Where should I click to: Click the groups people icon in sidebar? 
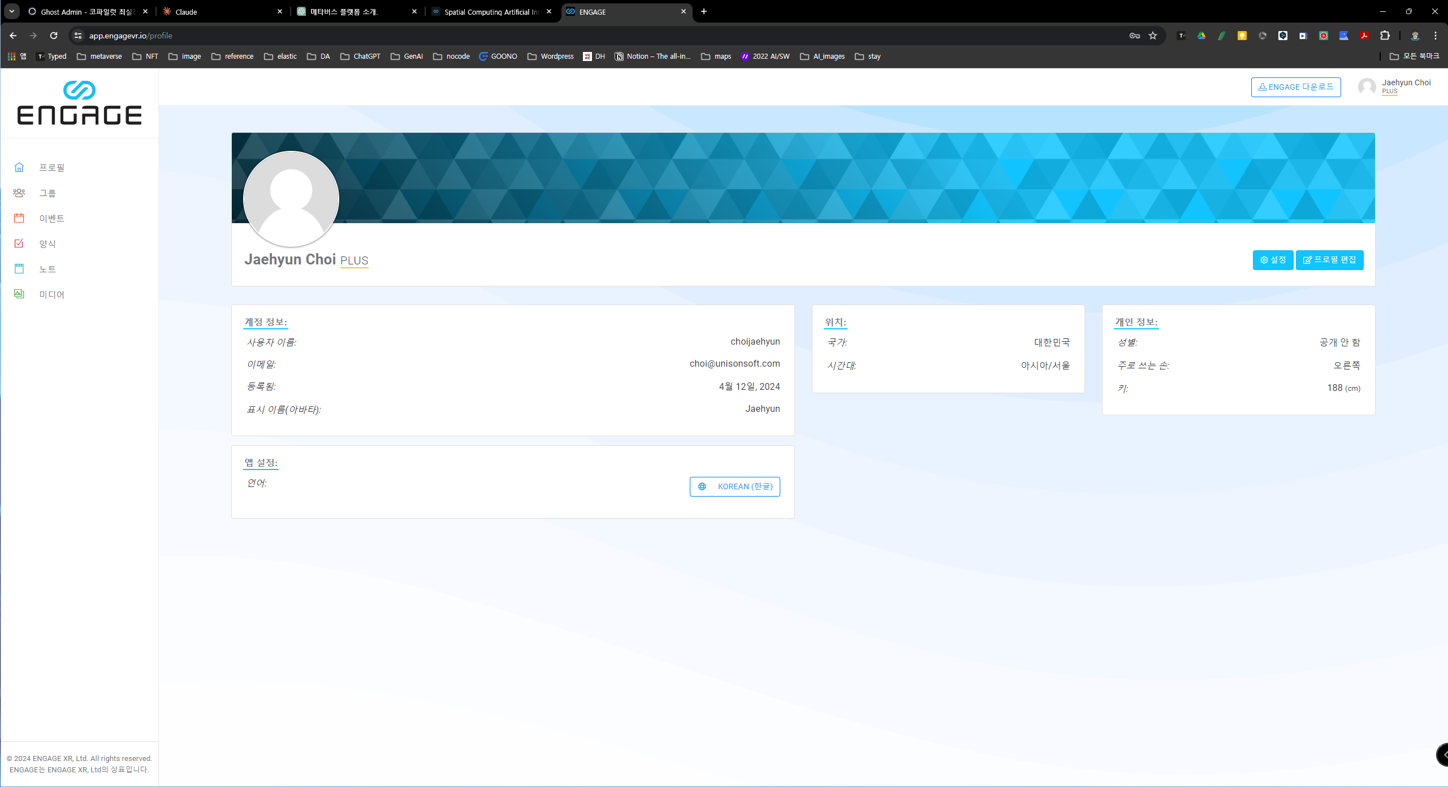tap(19, 193)
